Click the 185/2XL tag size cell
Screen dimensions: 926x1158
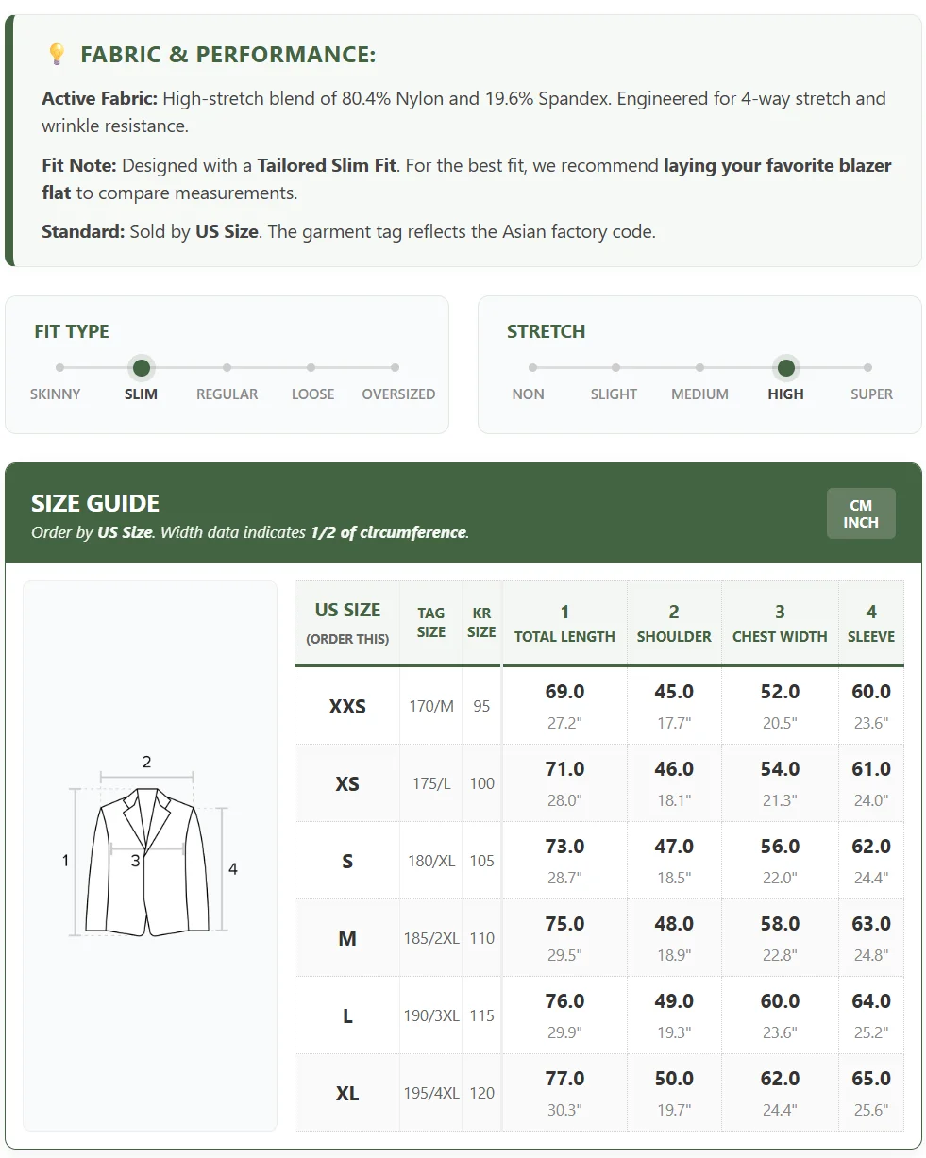[x=431, y=938]
